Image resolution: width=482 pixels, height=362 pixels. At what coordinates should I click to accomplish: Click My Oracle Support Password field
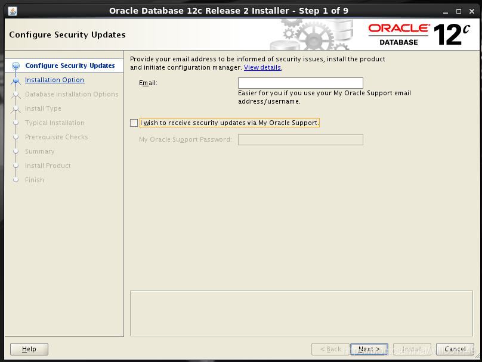coord(300,139)
